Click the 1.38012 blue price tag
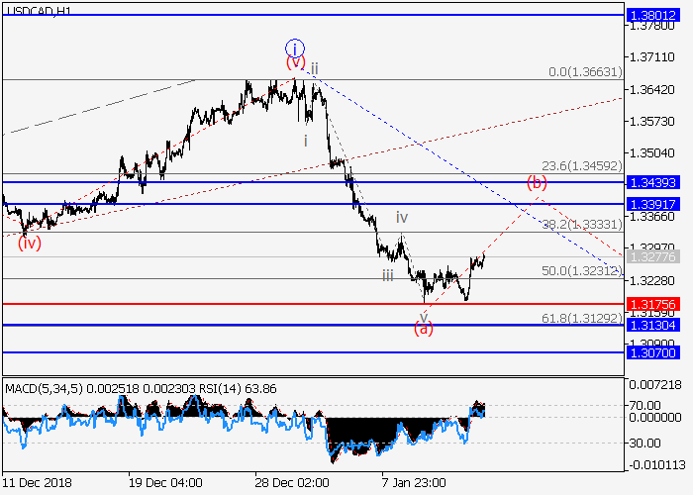This screenshot has width=693, height=495. pos(653,15)
